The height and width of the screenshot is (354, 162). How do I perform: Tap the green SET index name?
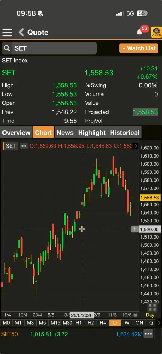[9, 73]
